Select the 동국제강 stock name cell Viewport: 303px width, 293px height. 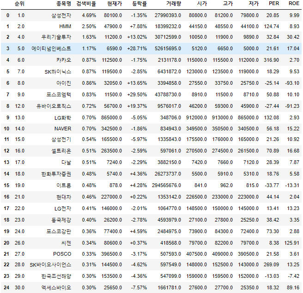tap(61, 220)
